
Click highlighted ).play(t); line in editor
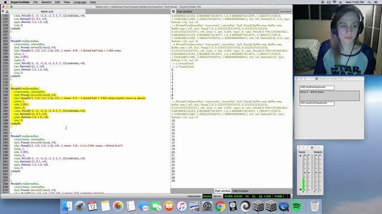click(16, 124)
